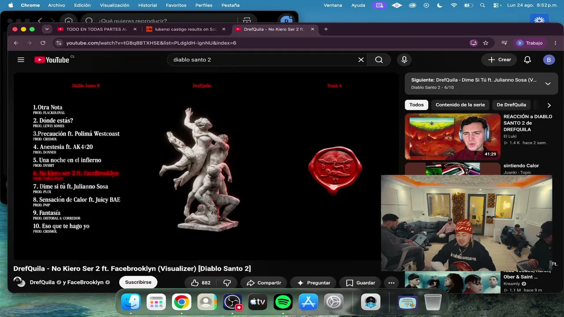Open the Pestaña menu
Screen dimensions: 564x317
(231, 5)
